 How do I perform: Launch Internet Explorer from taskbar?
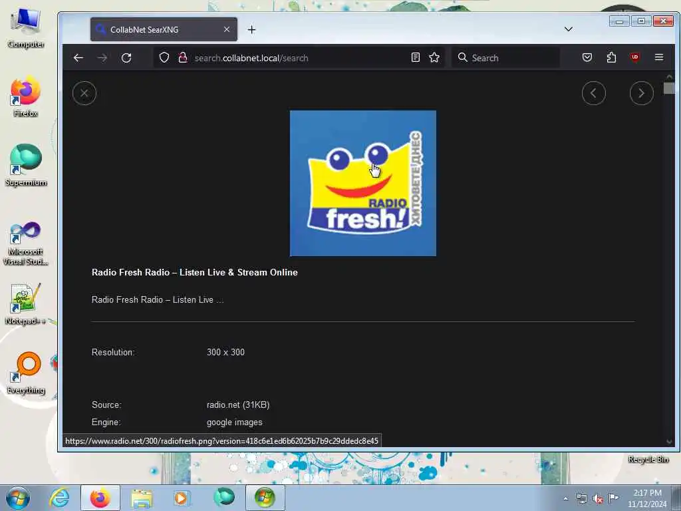pos(59,498)
